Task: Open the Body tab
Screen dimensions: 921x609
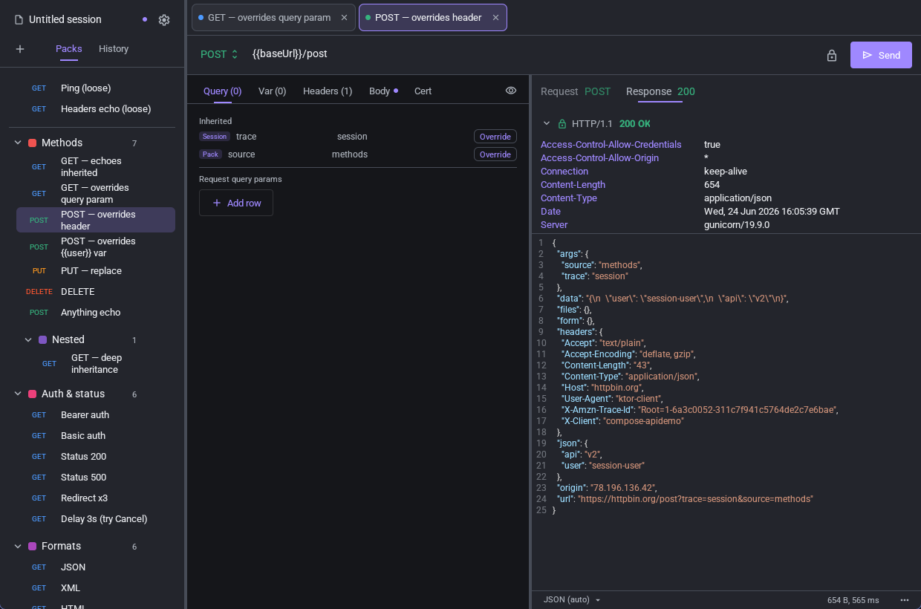Action: tap(383, 91)
